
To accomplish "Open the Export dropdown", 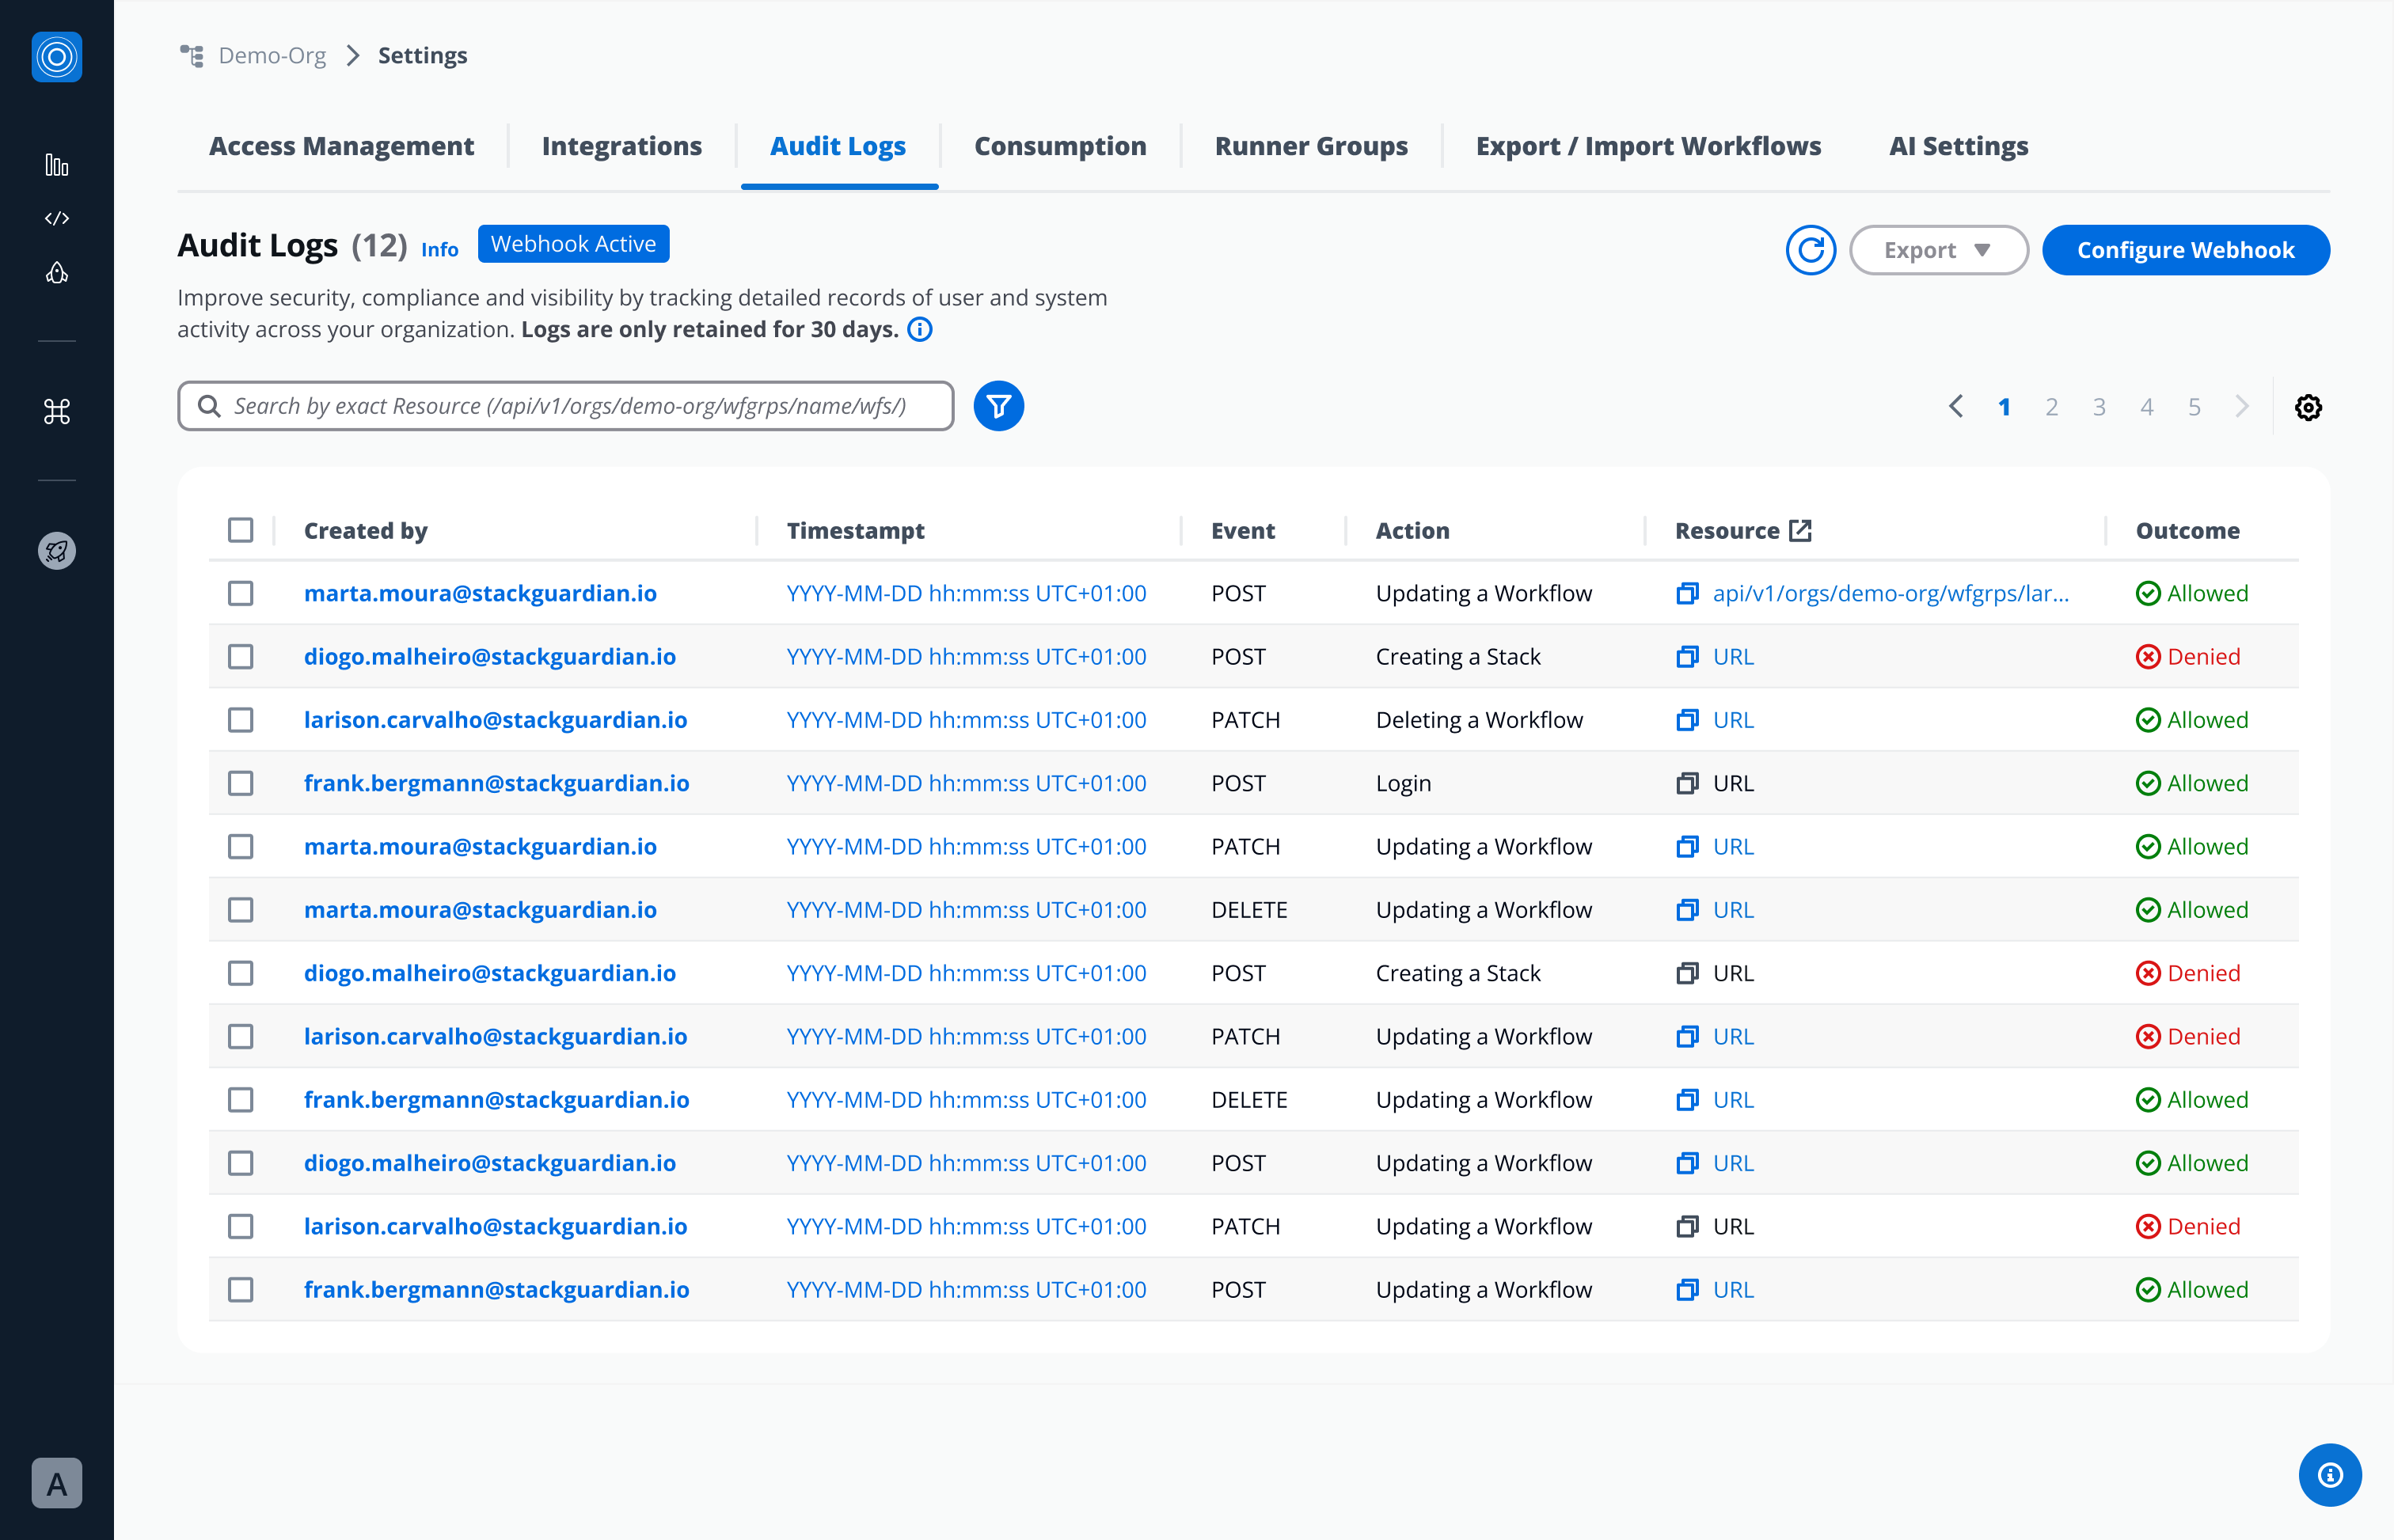I will (1938, 250).
